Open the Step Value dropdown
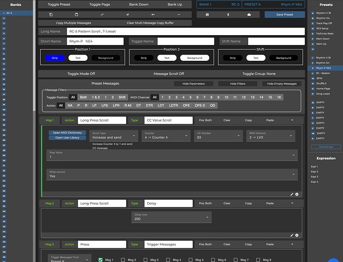This screenshot has width=343, height=262. click(172, 155)
